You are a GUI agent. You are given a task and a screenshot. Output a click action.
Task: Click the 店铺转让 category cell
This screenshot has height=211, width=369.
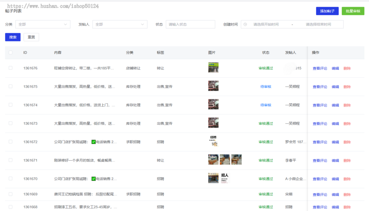coord(133,68)
